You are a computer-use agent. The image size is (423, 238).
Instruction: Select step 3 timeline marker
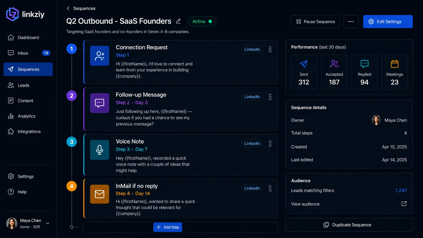click(72, 142)
